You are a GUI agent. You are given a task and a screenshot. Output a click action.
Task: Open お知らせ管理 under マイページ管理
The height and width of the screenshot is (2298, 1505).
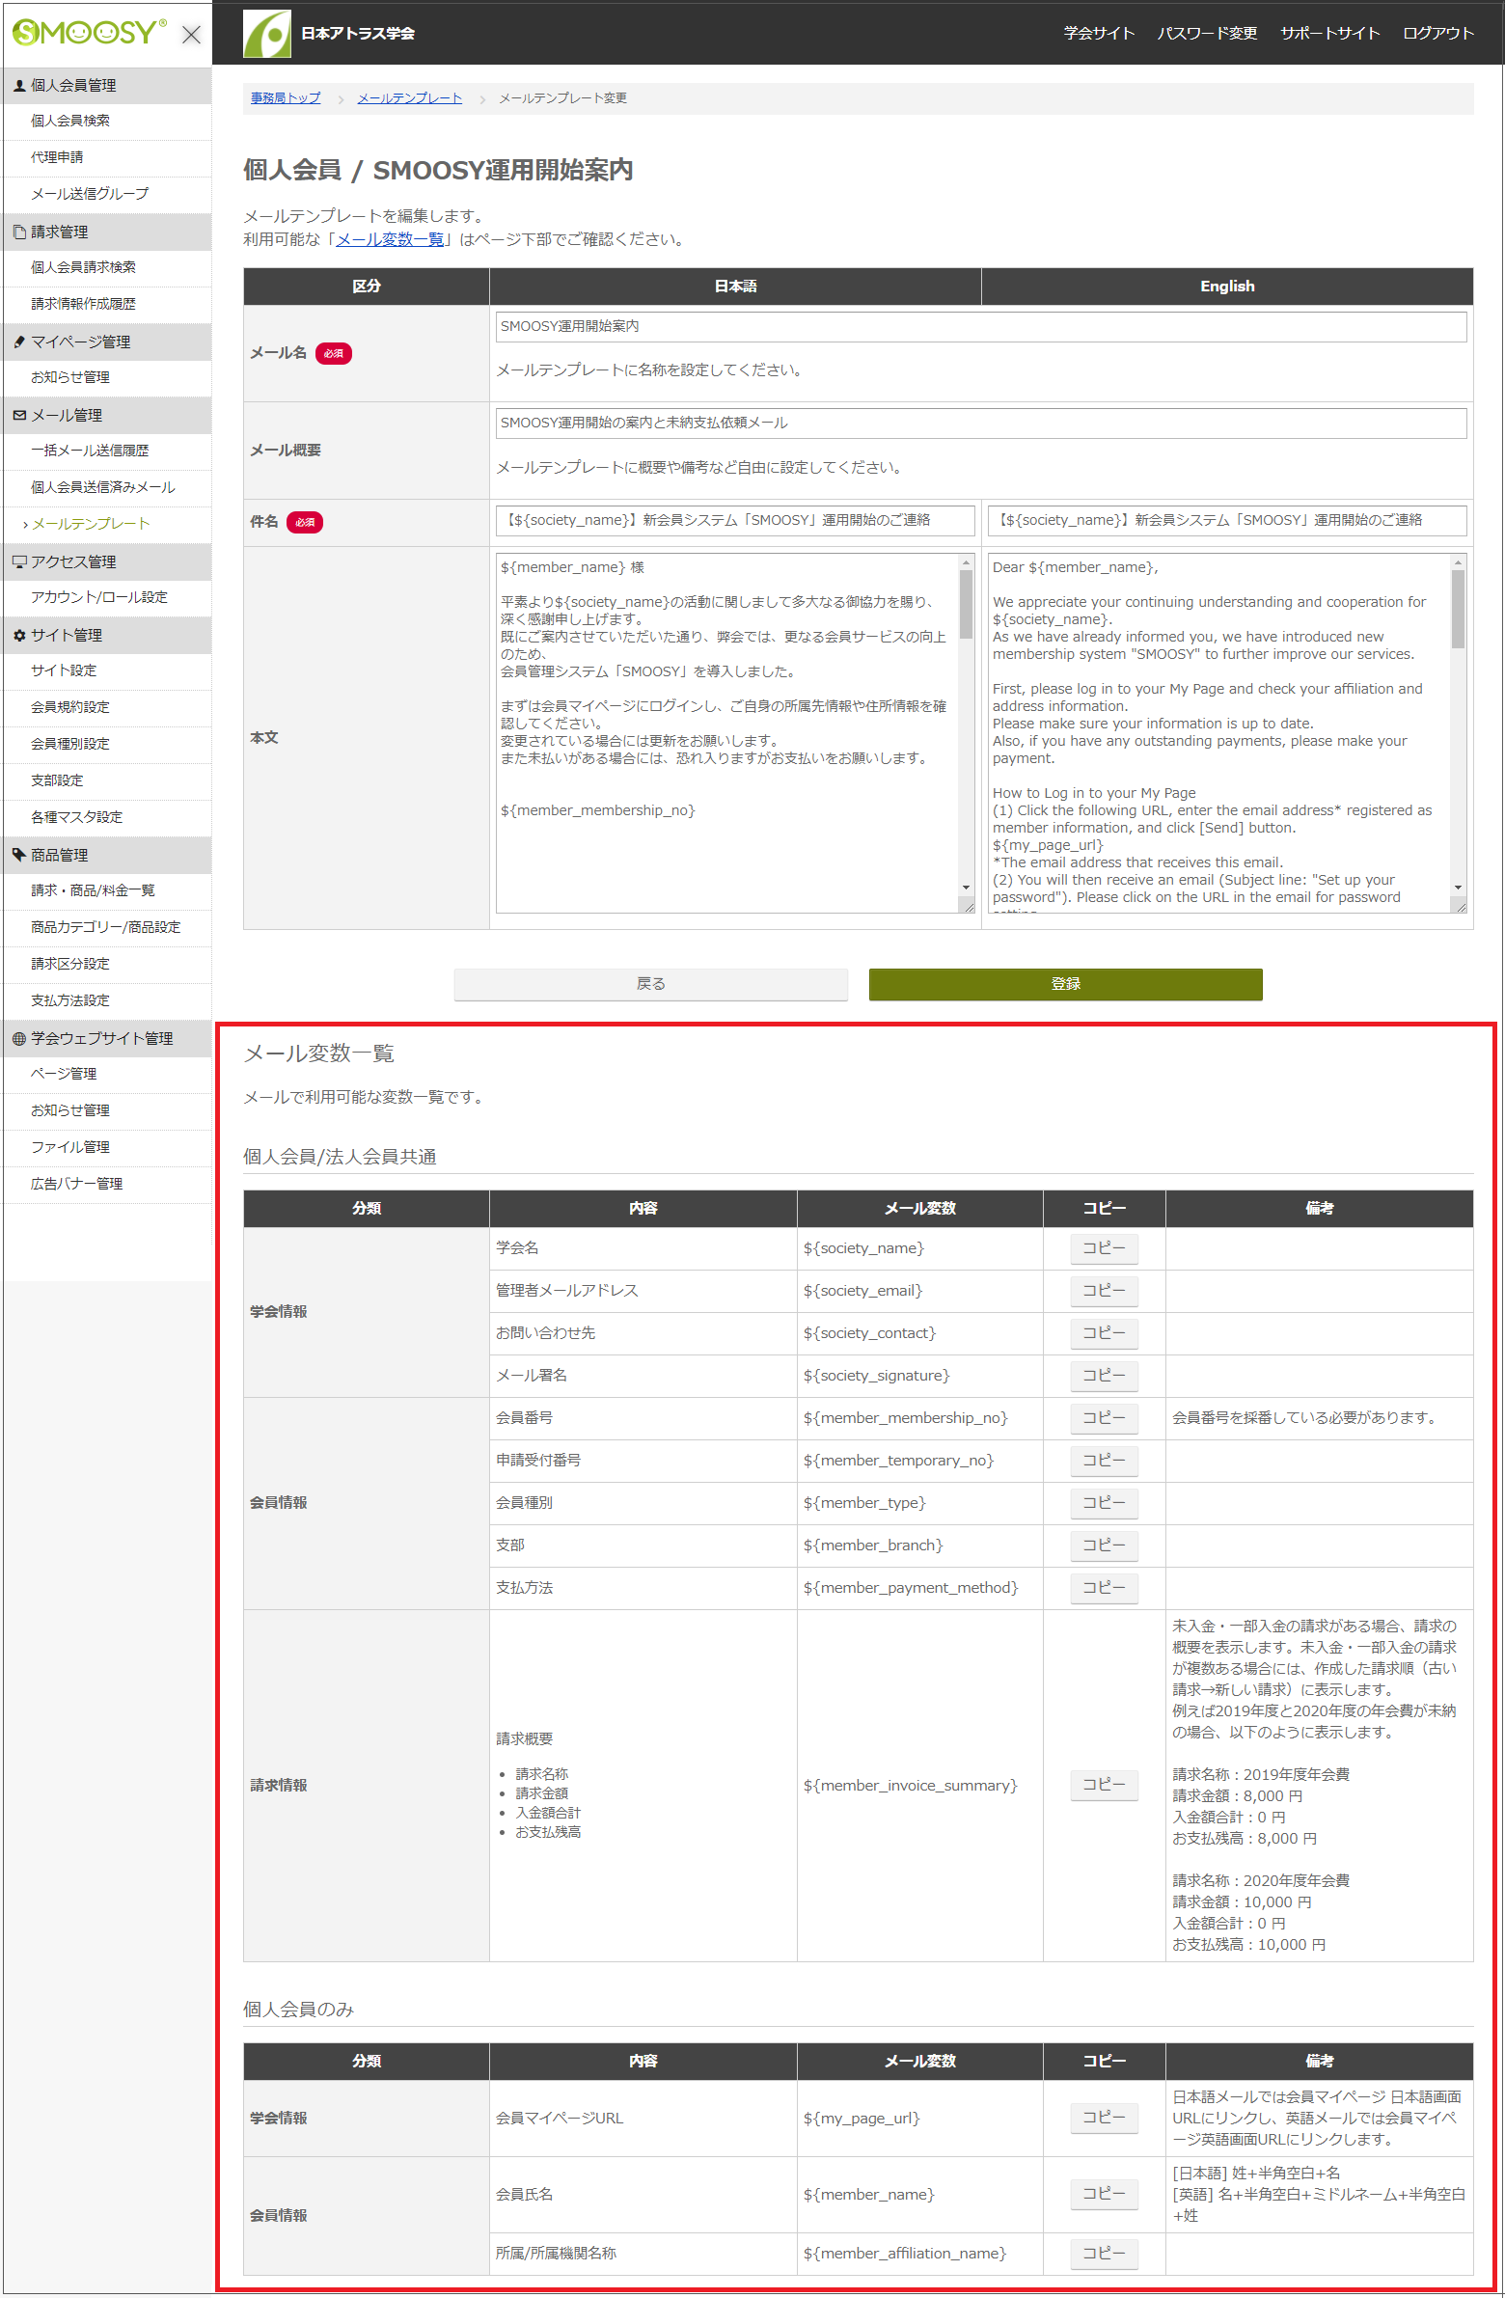[x=70, y=377]
